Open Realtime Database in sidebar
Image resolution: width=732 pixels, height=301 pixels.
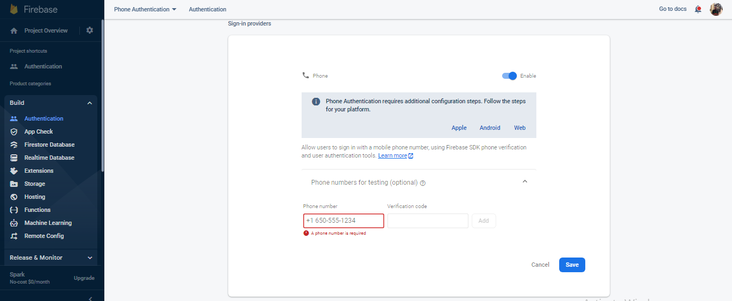(49, 158)
